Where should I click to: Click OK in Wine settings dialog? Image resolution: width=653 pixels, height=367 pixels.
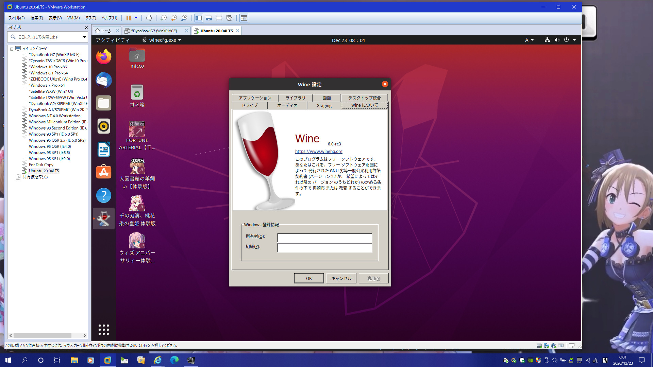tap(309, 278)
